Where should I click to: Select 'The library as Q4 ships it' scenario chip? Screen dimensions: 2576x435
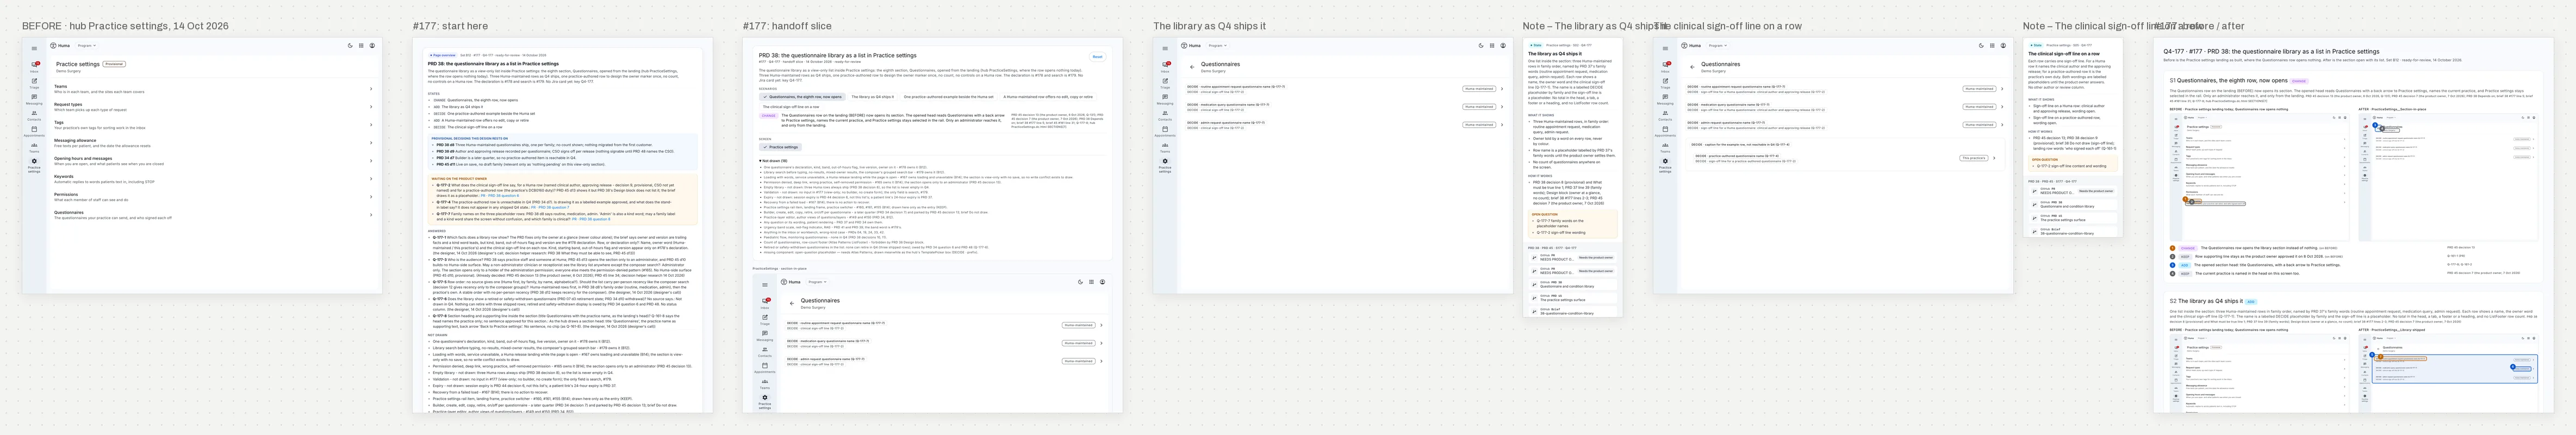click(873, 97)
